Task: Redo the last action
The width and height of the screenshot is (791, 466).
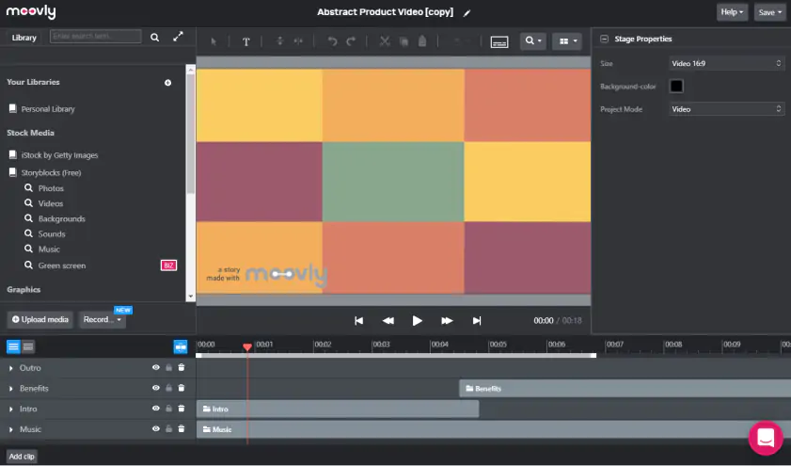Action: click(x=351, y=41)
